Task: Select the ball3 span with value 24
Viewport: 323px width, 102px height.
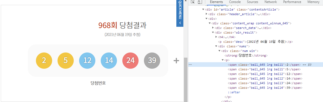Action: (265, 83)
